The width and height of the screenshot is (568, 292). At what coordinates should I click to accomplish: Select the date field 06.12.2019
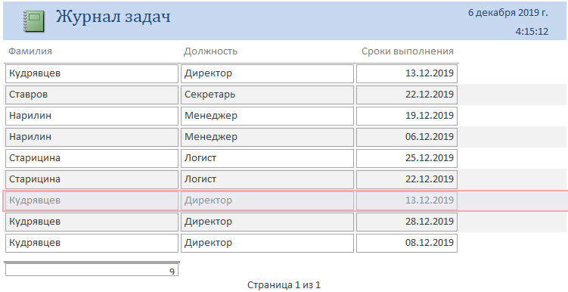click(407, 137)
